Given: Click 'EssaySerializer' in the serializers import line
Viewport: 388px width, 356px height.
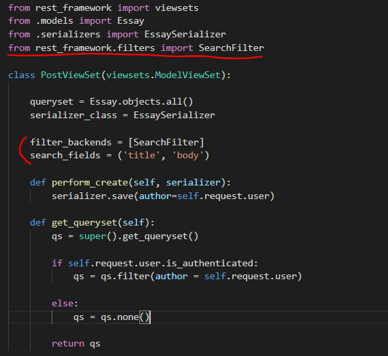Looking at the screenshot, I should [185, 35].
